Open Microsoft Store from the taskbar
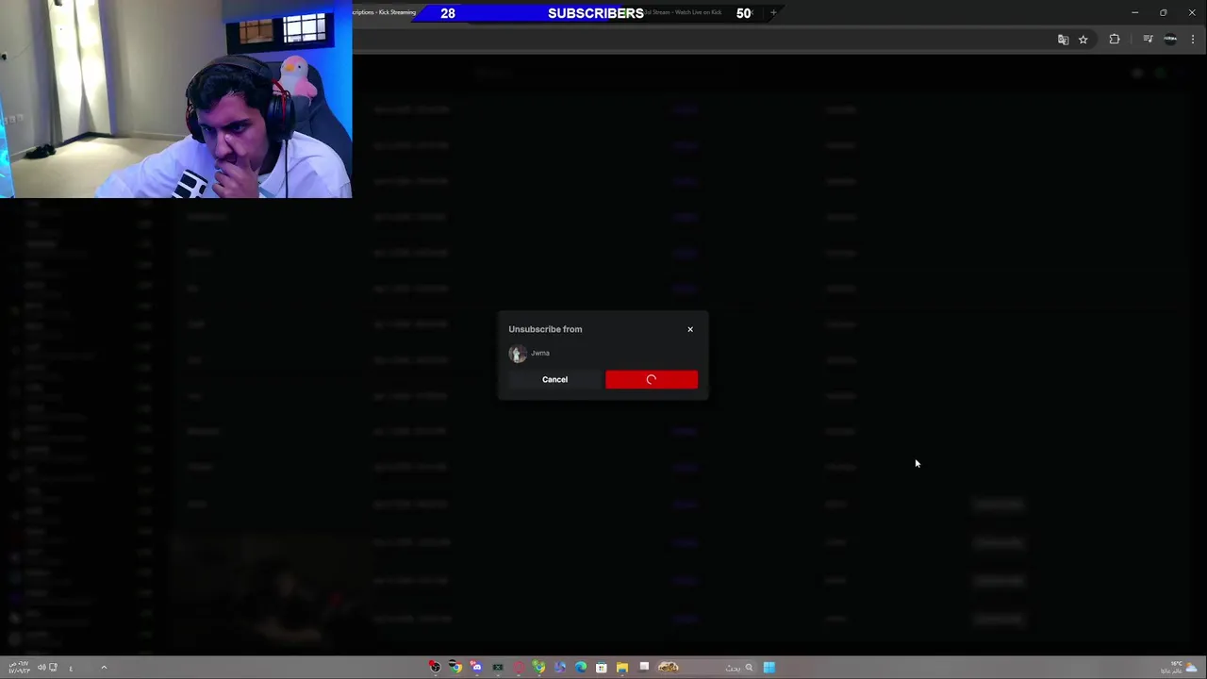 (602, 668)
